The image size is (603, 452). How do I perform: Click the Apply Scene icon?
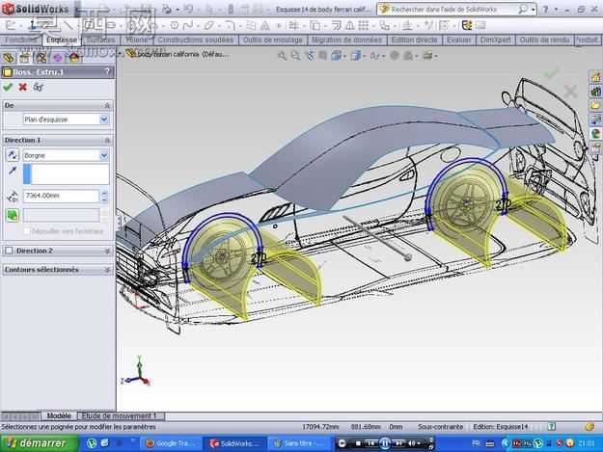pos(408,56)
